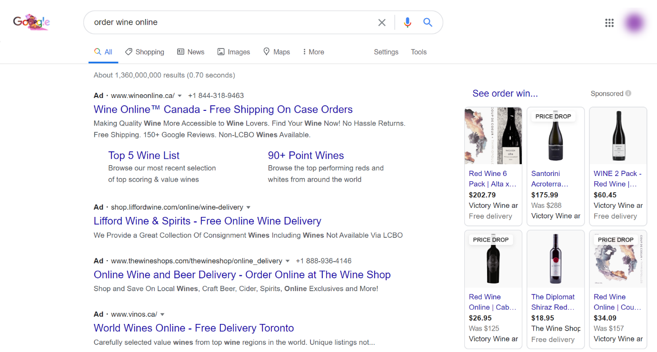Screen dimensions: 657x352
Task: Open Online Wine and Beer Delivery link
Action: [x=242, y=275]
